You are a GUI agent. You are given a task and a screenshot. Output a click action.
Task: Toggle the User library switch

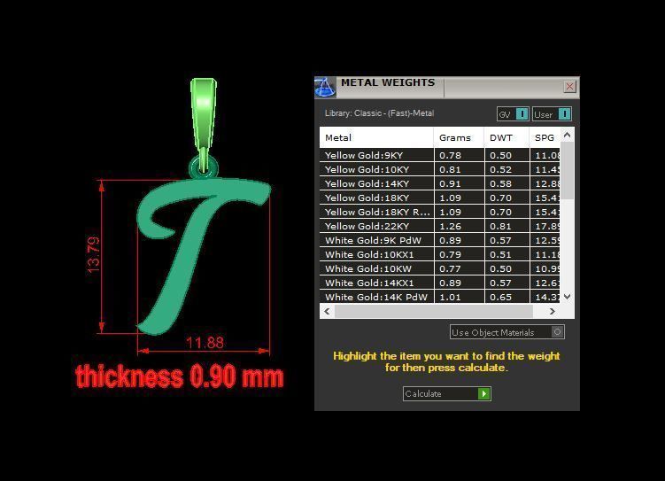pos(552,114)
